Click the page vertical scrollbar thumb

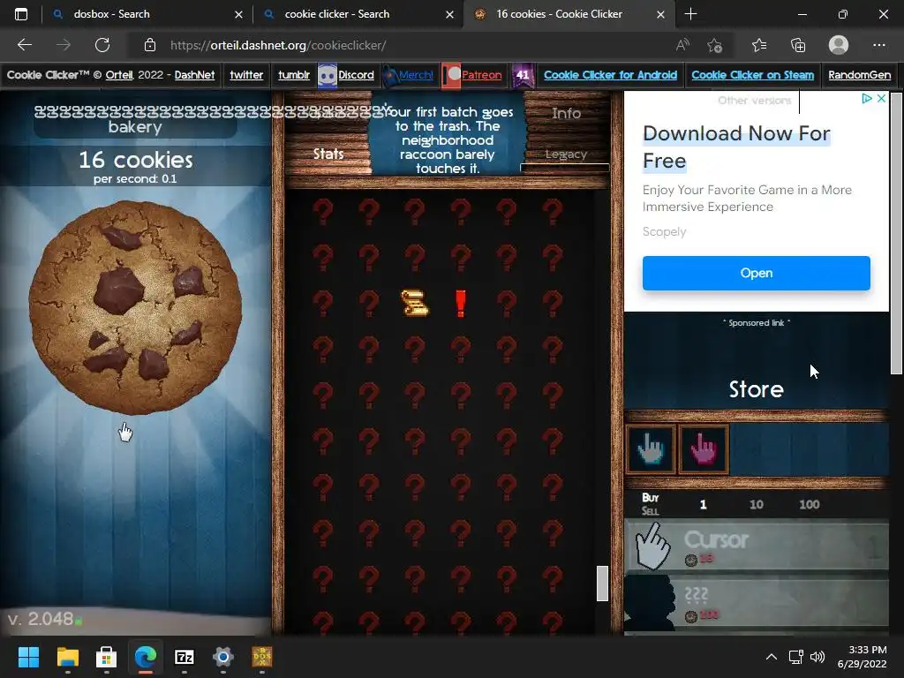pos(896,233)
